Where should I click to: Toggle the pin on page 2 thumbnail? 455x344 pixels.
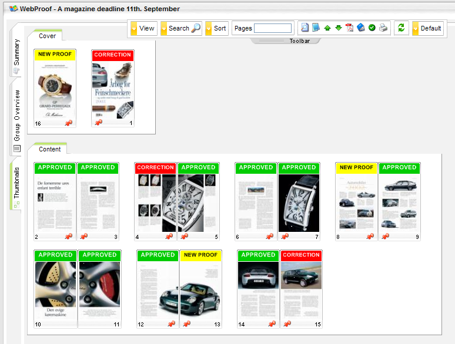click(x=68, y=237)
